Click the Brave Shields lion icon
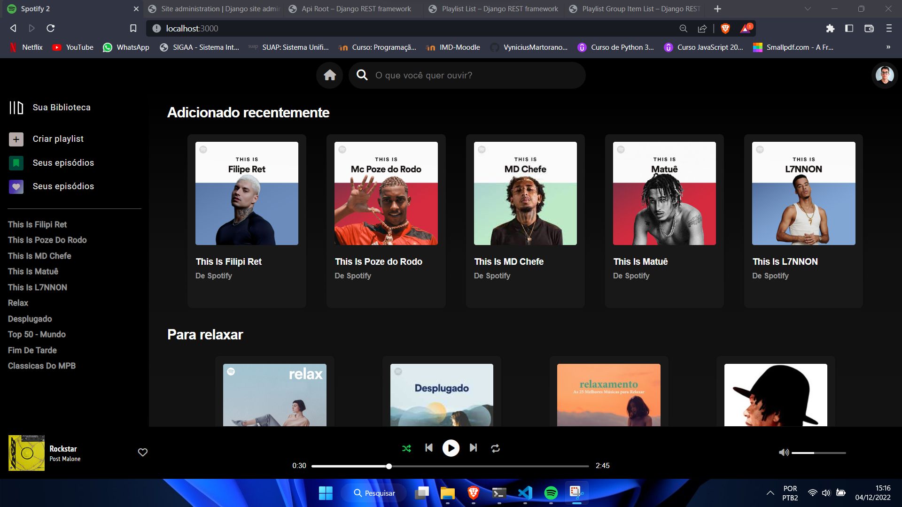This screenshot has height=507, width=902. pos(725,29)
